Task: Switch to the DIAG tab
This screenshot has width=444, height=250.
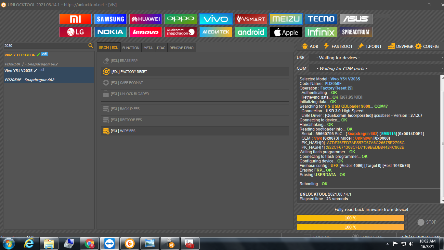Action: [x=161, y=48]
